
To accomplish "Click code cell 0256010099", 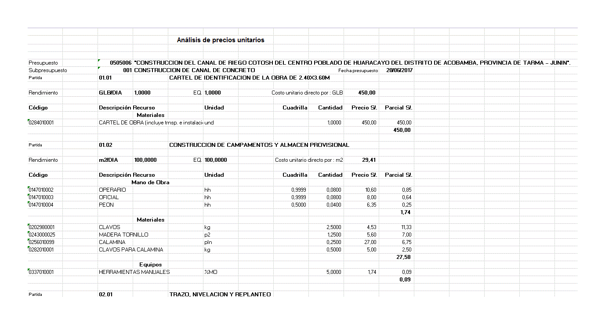I will point(41,242).
